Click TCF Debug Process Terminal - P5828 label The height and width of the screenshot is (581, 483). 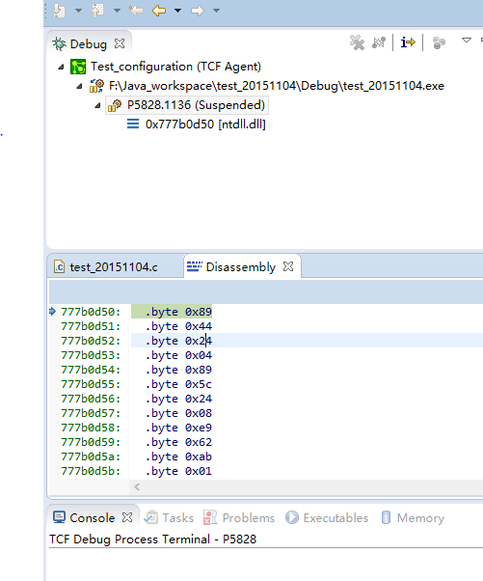(x=153, y=539)
